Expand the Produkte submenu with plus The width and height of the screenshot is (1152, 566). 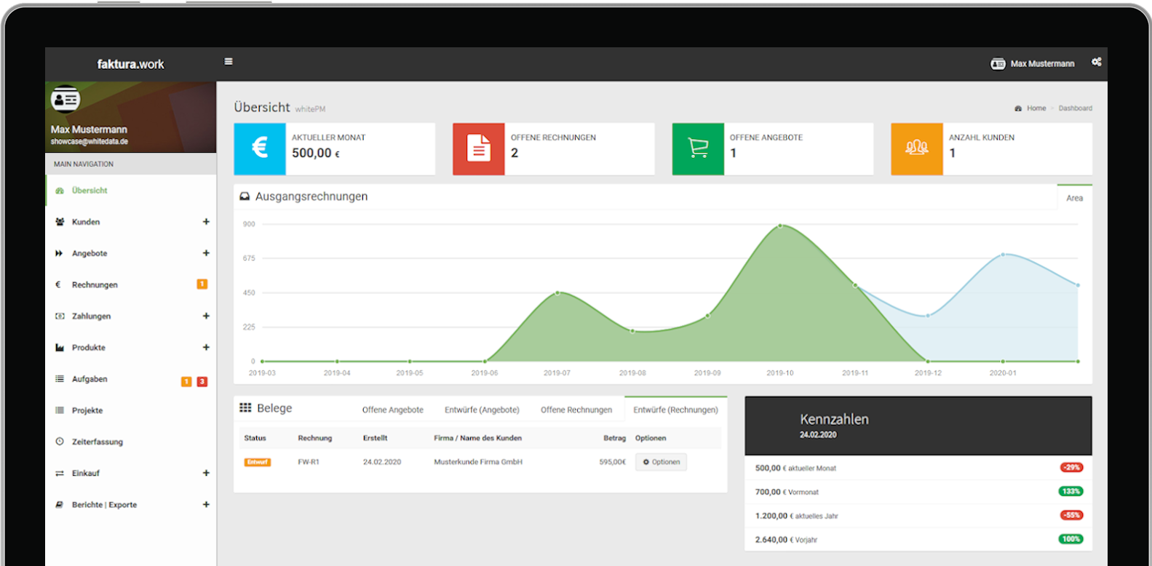coord(206,347)
